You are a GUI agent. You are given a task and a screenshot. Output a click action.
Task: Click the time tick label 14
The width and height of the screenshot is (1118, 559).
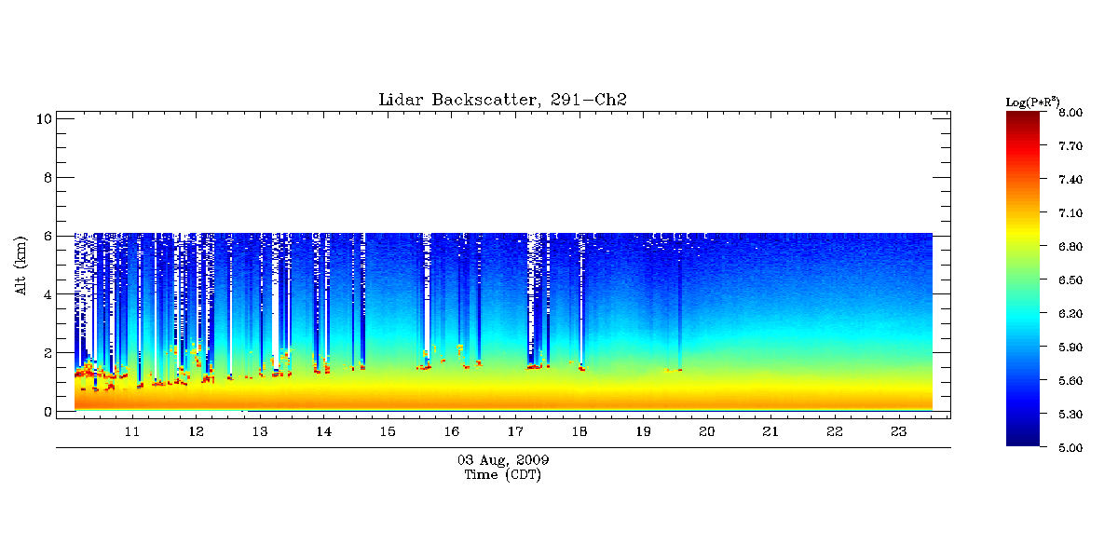pos(323,431)
